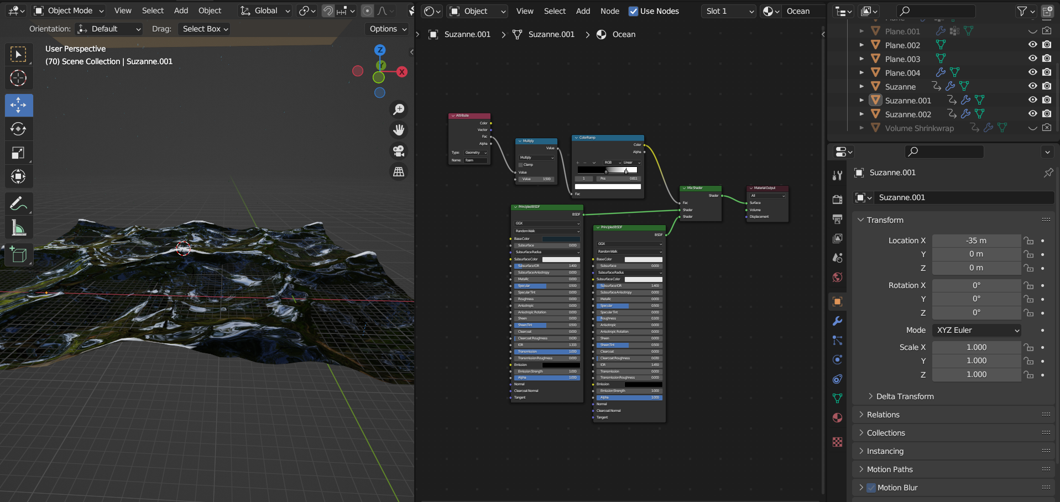Uncheck the Use Nodes checkbox
The height and width of the screenshot is (502, 1060).
pyautogui.click(x=634, y=11)
